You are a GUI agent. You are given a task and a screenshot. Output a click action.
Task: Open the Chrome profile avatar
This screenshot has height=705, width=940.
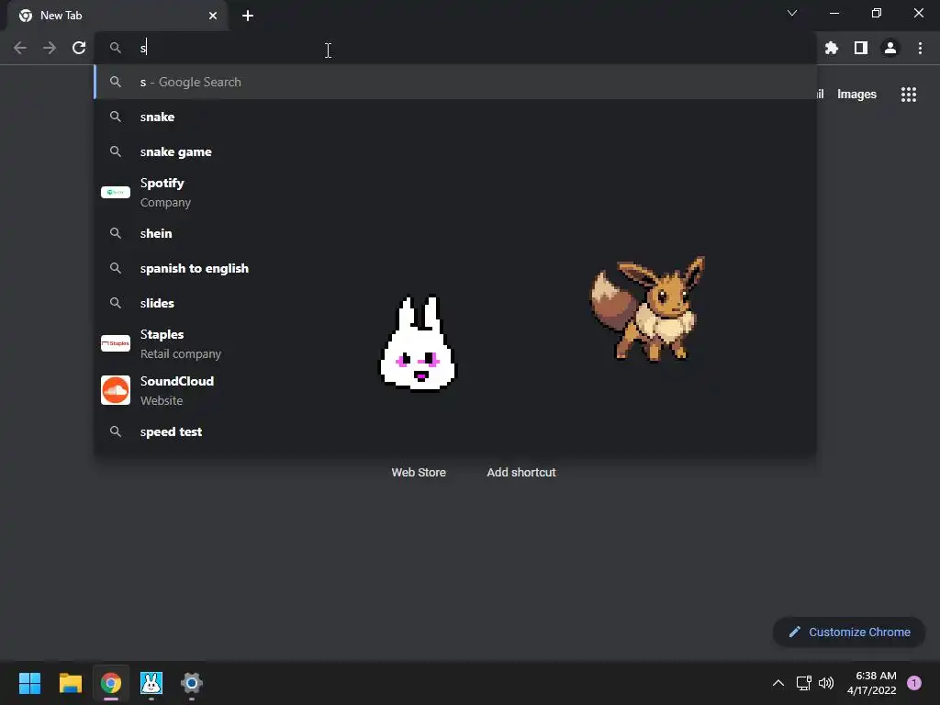[x=890, y=48]
